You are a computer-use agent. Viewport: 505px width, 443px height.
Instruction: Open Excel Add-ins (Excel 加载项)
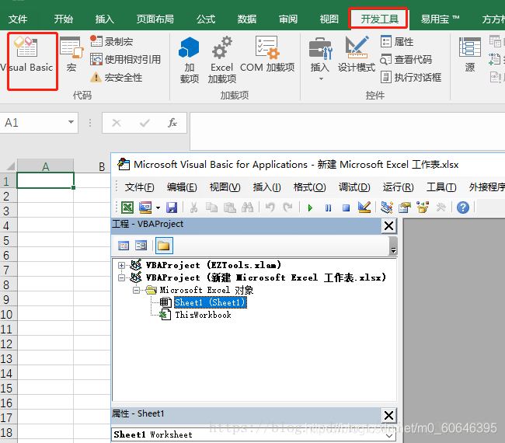[221, 60]
